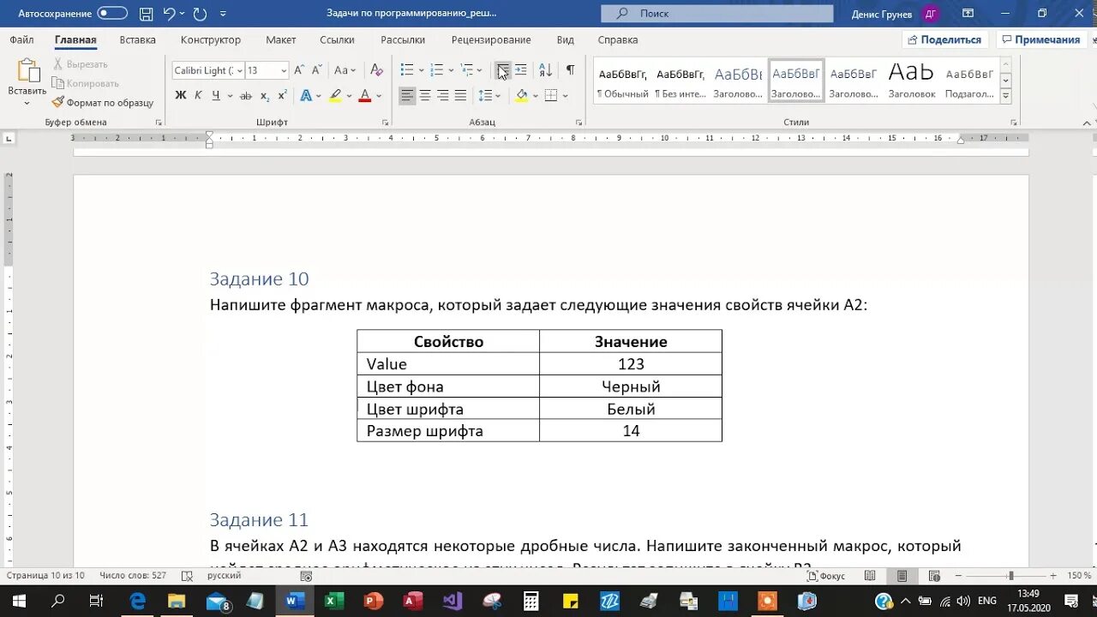Expand the Styles gallery

(1006, 96)
